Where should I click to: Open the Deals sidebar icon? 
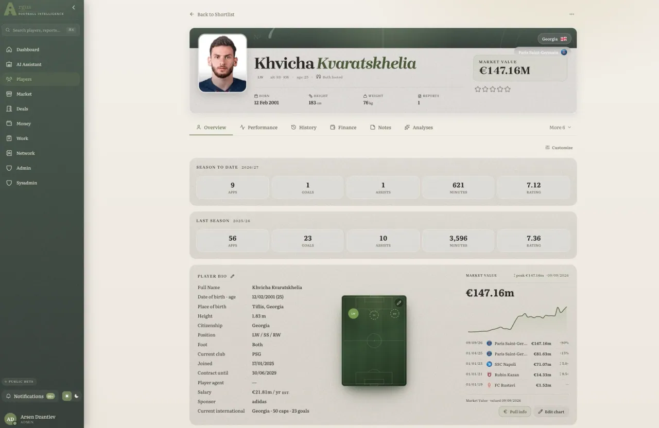9,109
